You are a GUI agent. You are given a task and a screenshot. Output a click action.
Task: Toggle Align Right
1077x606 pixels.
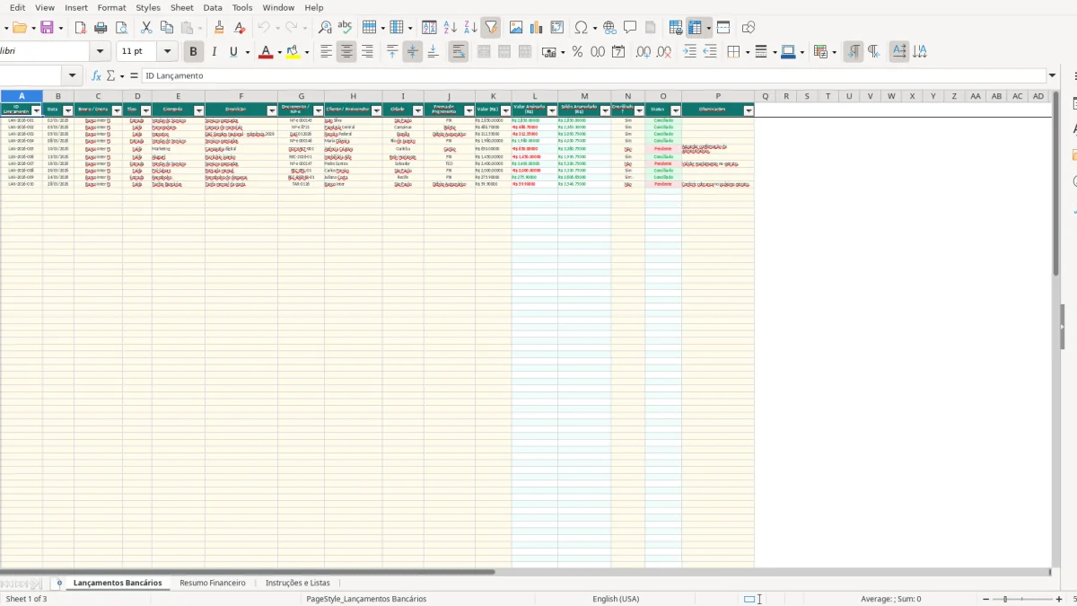[x=367, y=52]
